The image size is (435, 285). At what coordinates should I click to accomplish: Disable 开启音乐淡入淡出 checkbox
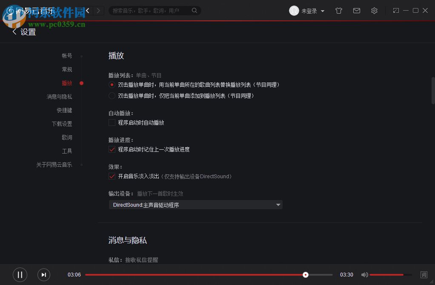click(x=112, y=176)
